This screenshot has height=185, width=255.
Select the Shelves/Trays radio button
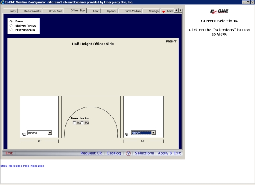(11, 25)
